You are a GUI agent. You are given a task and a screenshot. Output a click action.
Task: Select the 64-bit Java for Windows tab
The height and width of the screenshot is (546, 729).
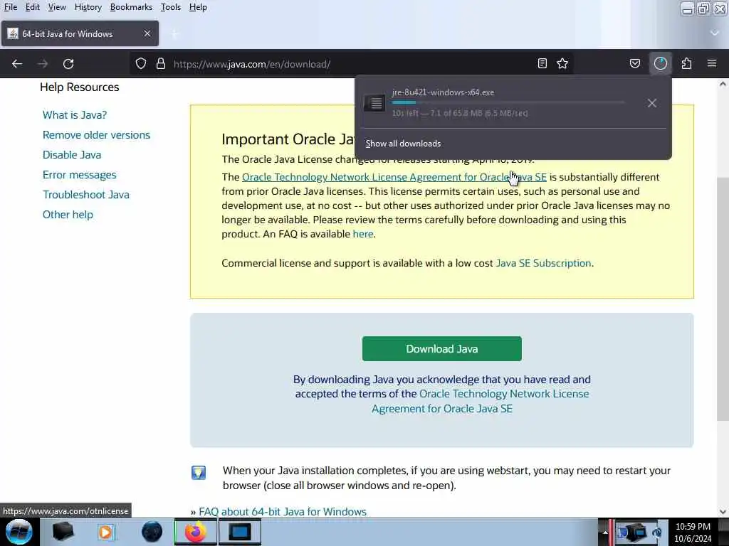80,33
